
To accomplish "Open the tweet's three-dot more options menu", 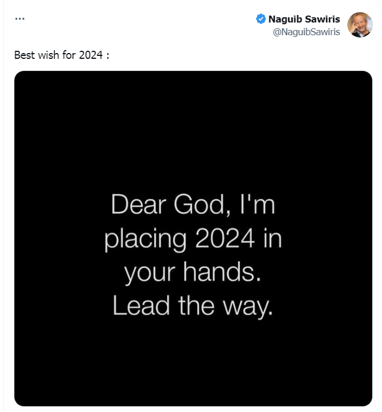I will 20,18.
